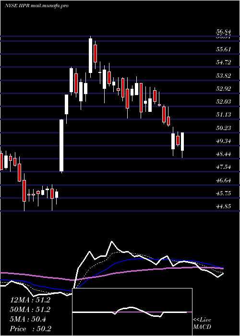The width and height of the screenshot is (240, 336).
Task: Select the 54.72 price label
Action: [x=224, y=62]
